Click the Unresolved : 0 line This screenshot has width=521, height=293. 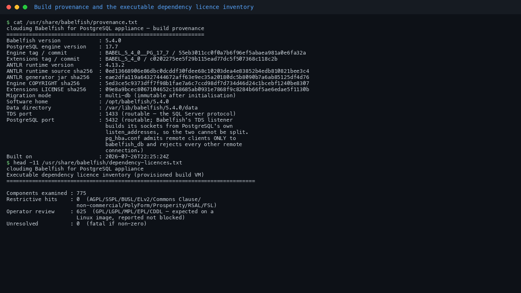pyautogui.click(x=77, y=224)
